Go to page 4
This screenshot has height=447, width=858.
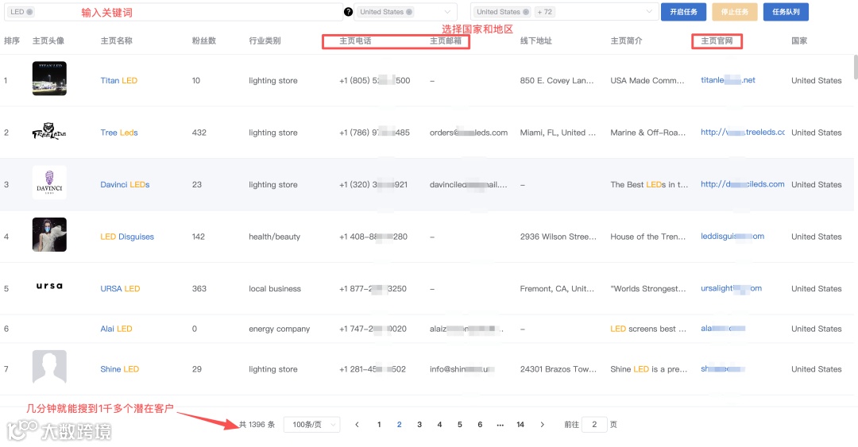[439, 425]
